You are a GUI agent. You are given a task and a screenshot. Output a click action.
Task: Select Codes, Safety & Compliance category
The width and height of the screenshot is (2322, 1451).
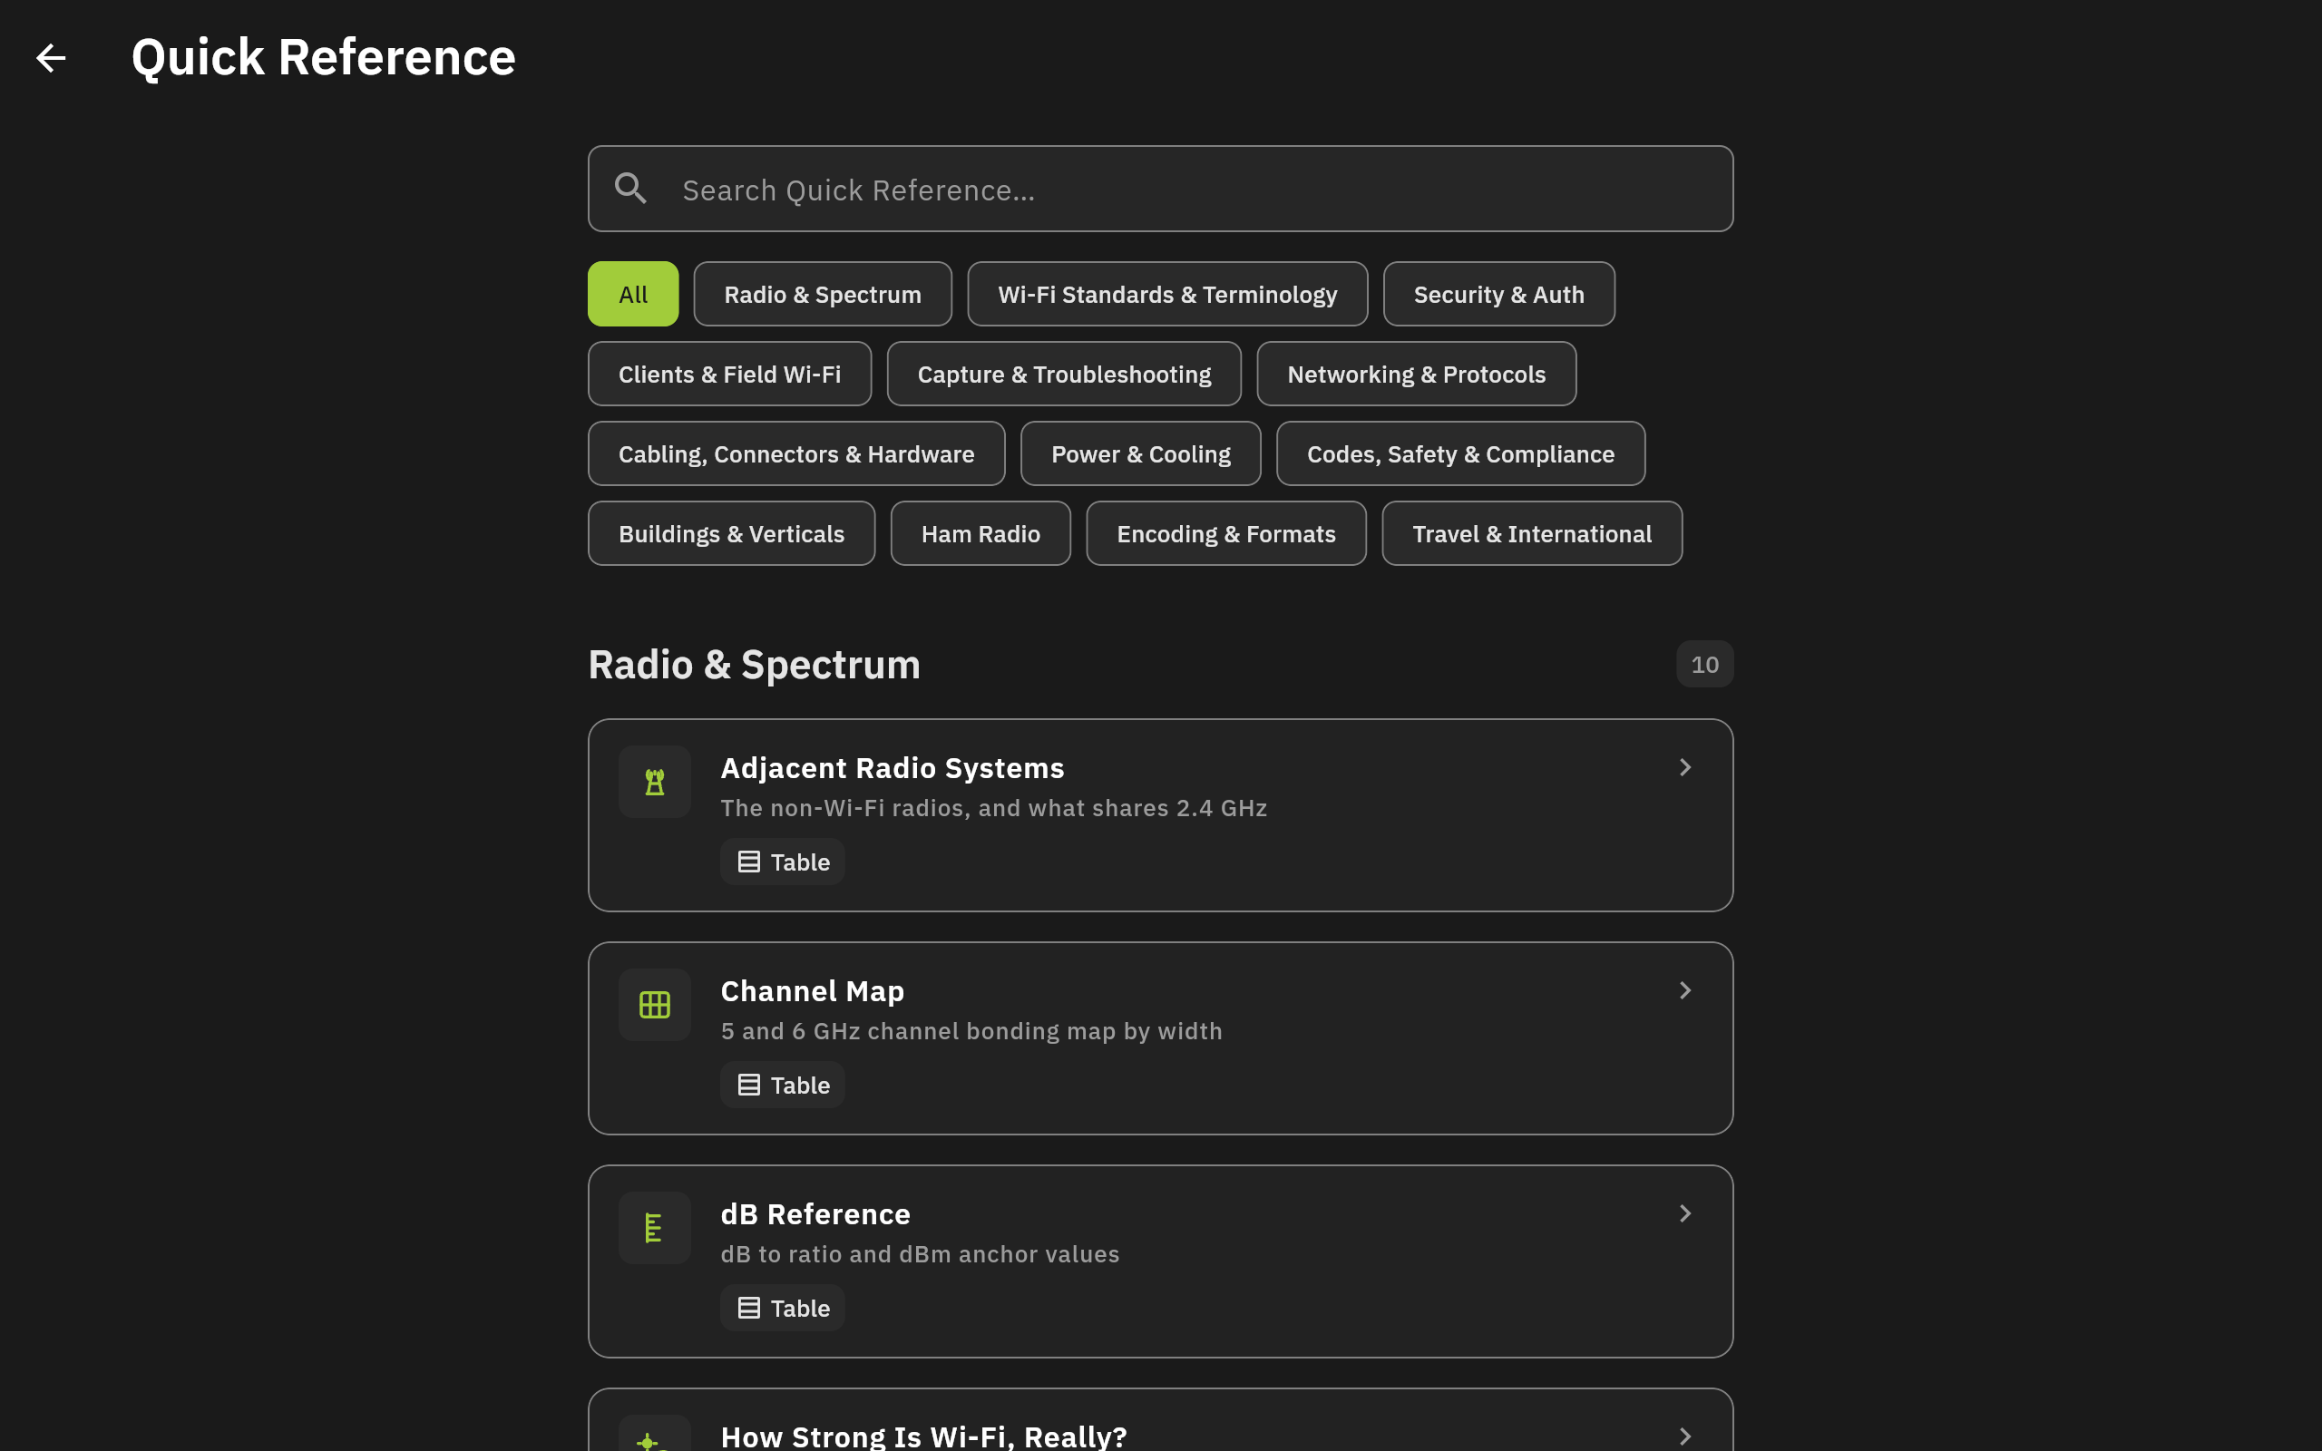1460,454
